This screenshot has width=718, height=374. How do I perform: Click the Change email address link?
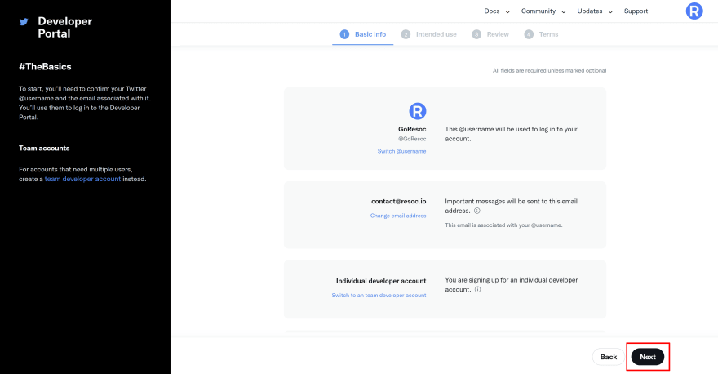[398, 216]
